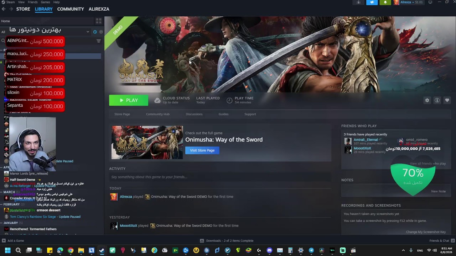The height and width of the screenshot is (256, 456).
Task: Click the activity comment input field
Action: (x=220, y=177)
